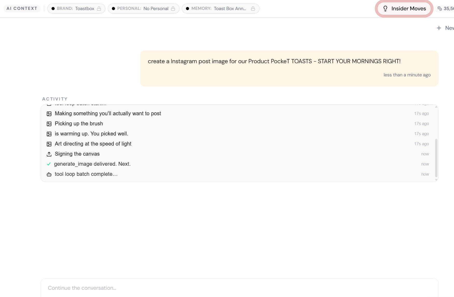Click the plus icon for new chat
Viewport: 454px width, 297px height.
439,28
